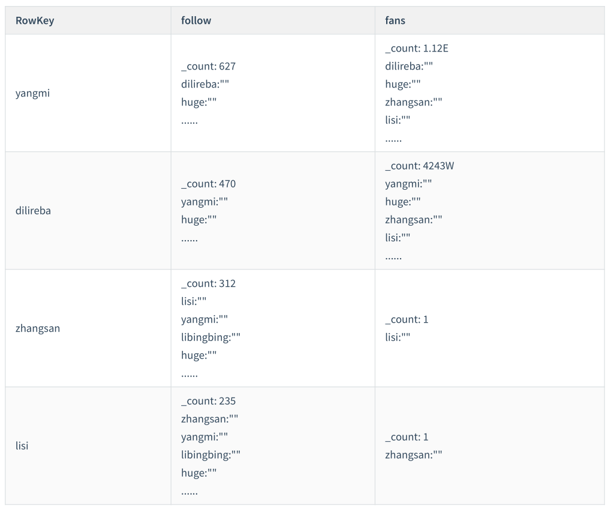The image size is (611, 509).
Task: Click the _count: 4243W fans value
Action: pyautogui.click(x=419, y=166)
